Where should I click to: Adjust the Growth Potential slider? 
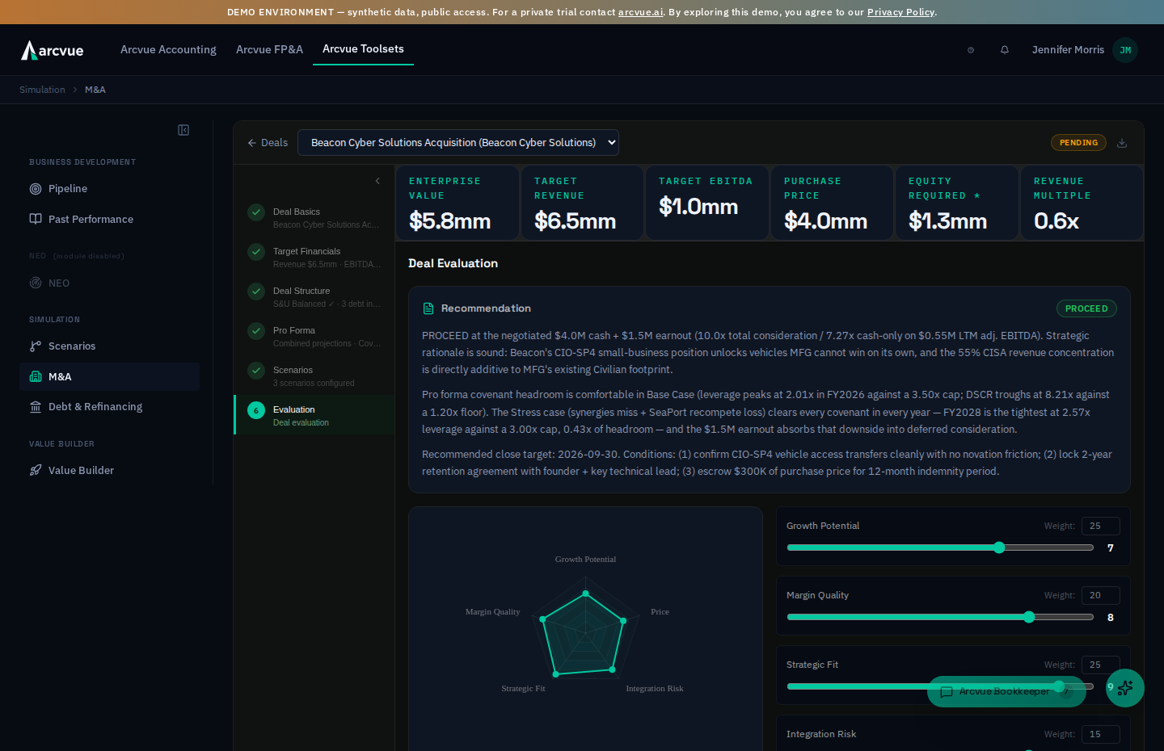tap(940, 548)
